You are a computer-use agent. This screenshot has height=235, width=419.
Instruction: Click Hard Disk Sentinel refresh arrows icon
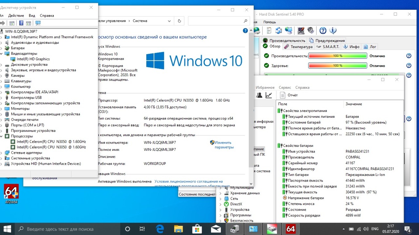click(279, 30)
